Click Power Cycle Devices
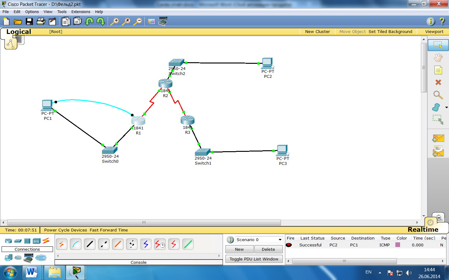 point(65,230)
